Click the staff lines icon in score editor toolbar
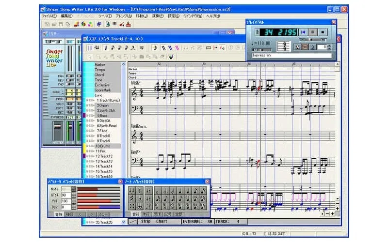Screen dimensions: 388x242 point(90,47)
